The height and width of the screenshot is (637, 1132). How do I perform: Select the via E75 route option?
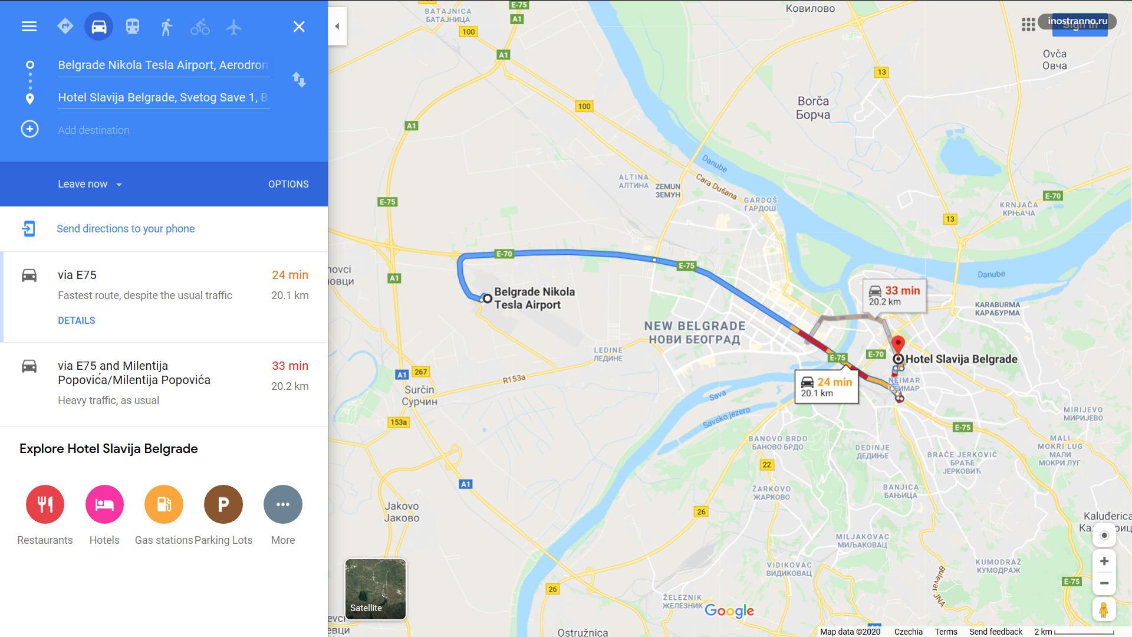pyautogui.click(x=164, y=297)
